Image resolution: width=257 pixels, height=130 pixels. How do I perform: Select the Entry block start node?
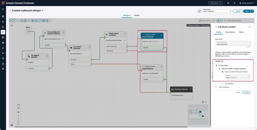pyautogui.click(x=28, y=31)
